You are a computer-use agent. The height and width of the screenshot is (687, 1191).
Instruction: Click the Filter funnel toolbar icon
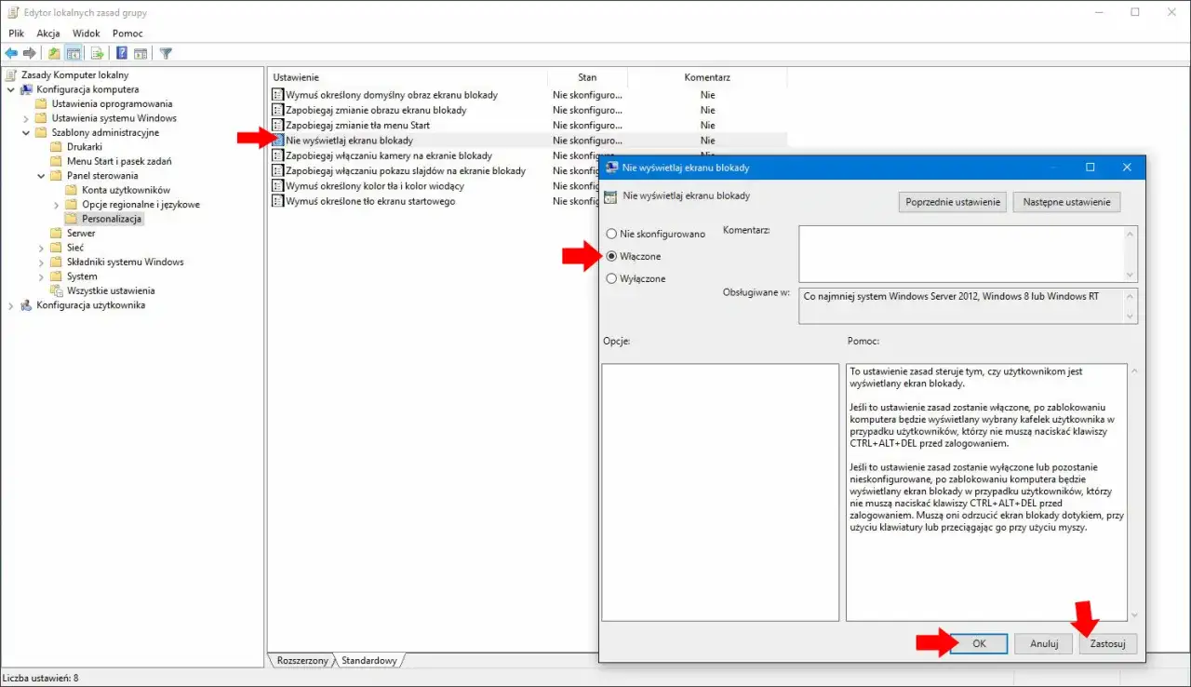(x=166, y=53)
